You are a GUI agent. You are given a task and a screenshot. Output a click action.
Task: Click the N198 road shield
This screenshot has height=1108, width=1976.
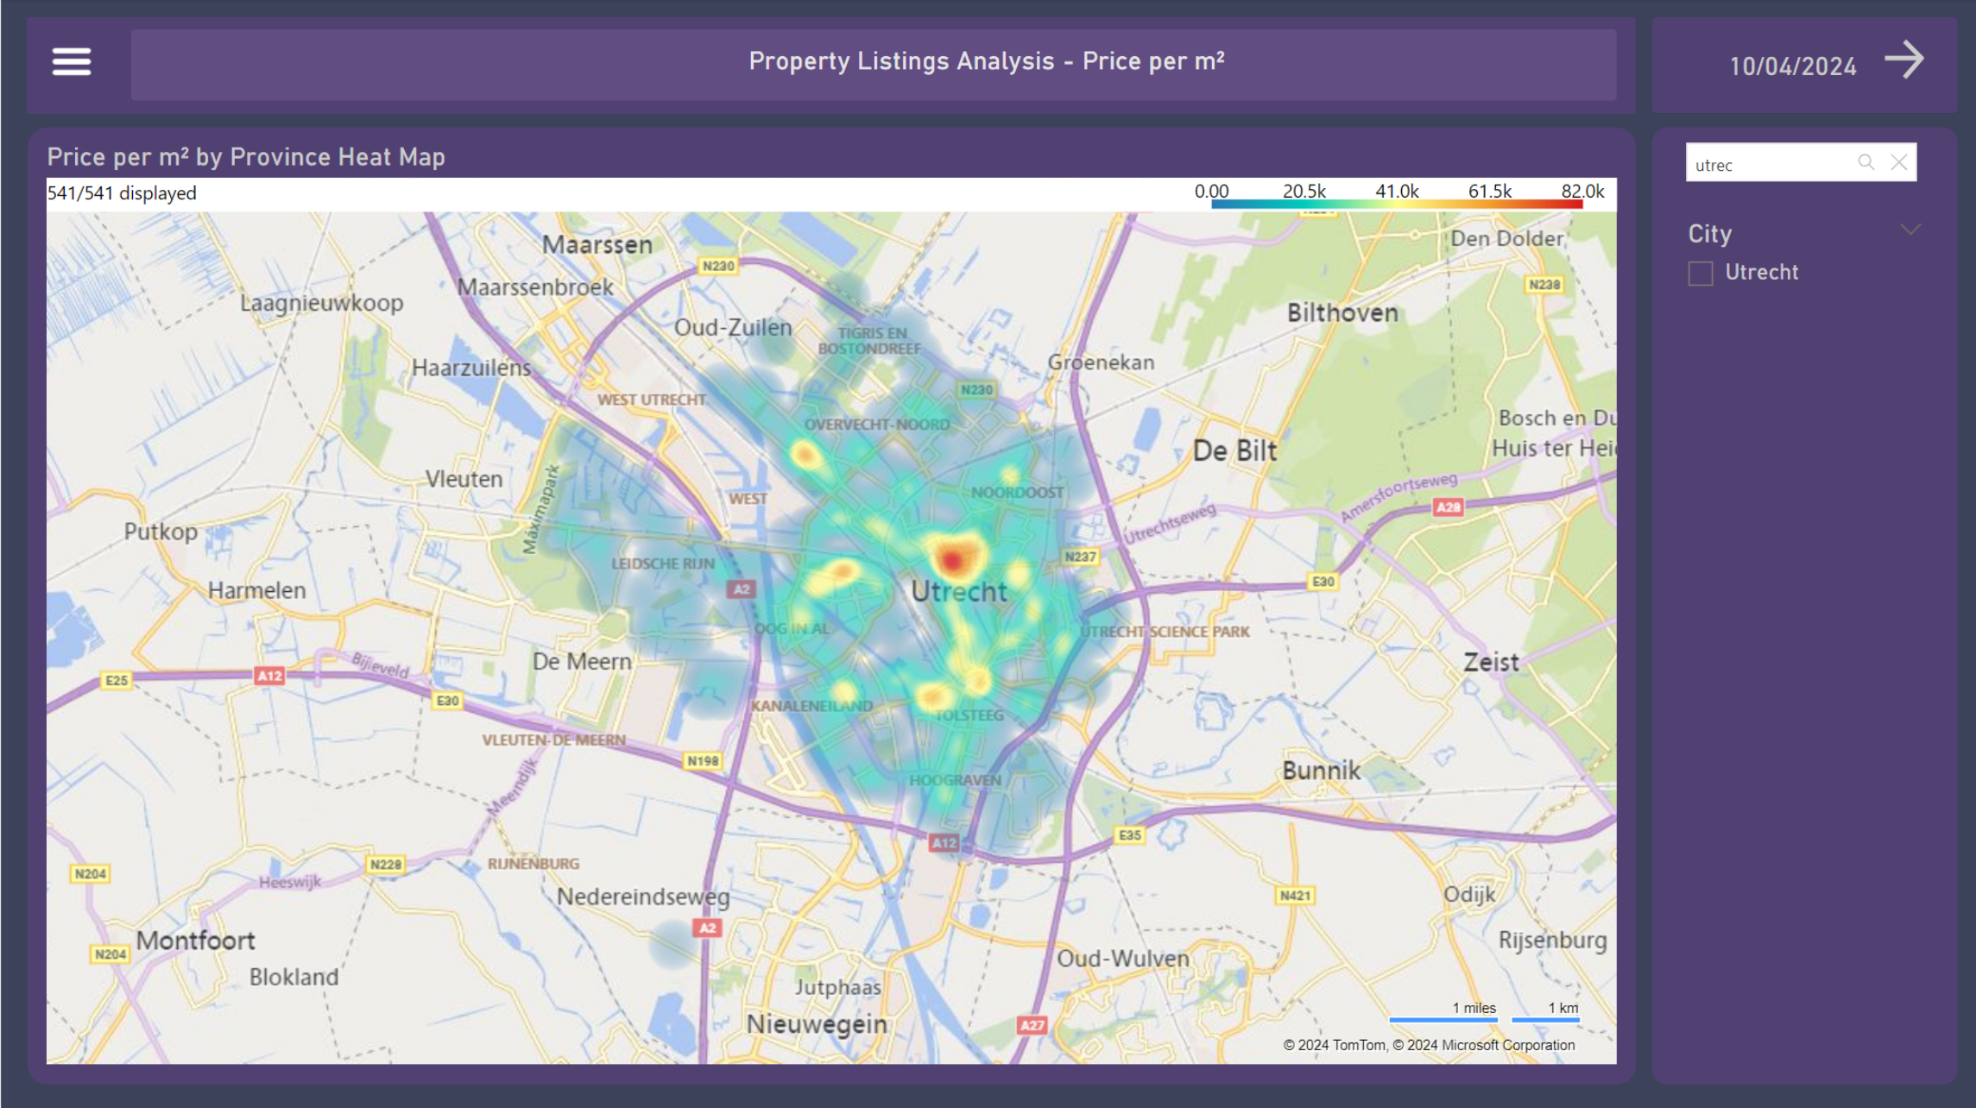703,760
